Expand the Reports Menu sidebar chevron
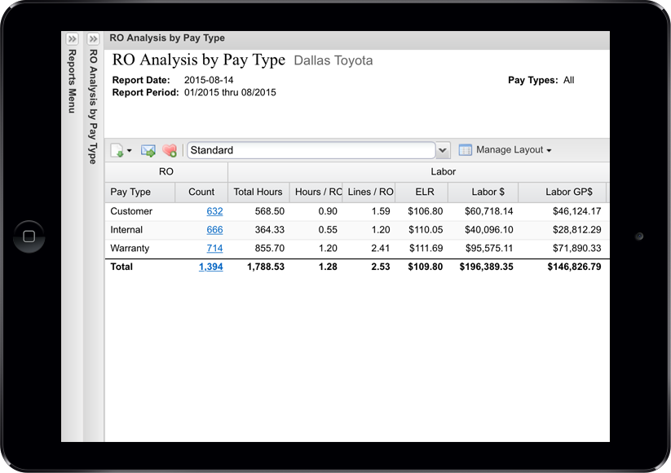Viewport: 671px width, 473px height. click(72, 38)
